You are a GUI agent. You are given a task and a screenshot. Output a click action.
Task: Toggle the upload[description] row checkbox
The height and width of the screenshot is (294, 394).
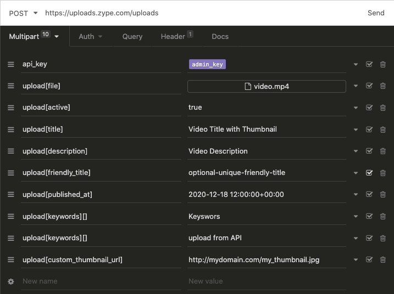(x=369, y=151)
